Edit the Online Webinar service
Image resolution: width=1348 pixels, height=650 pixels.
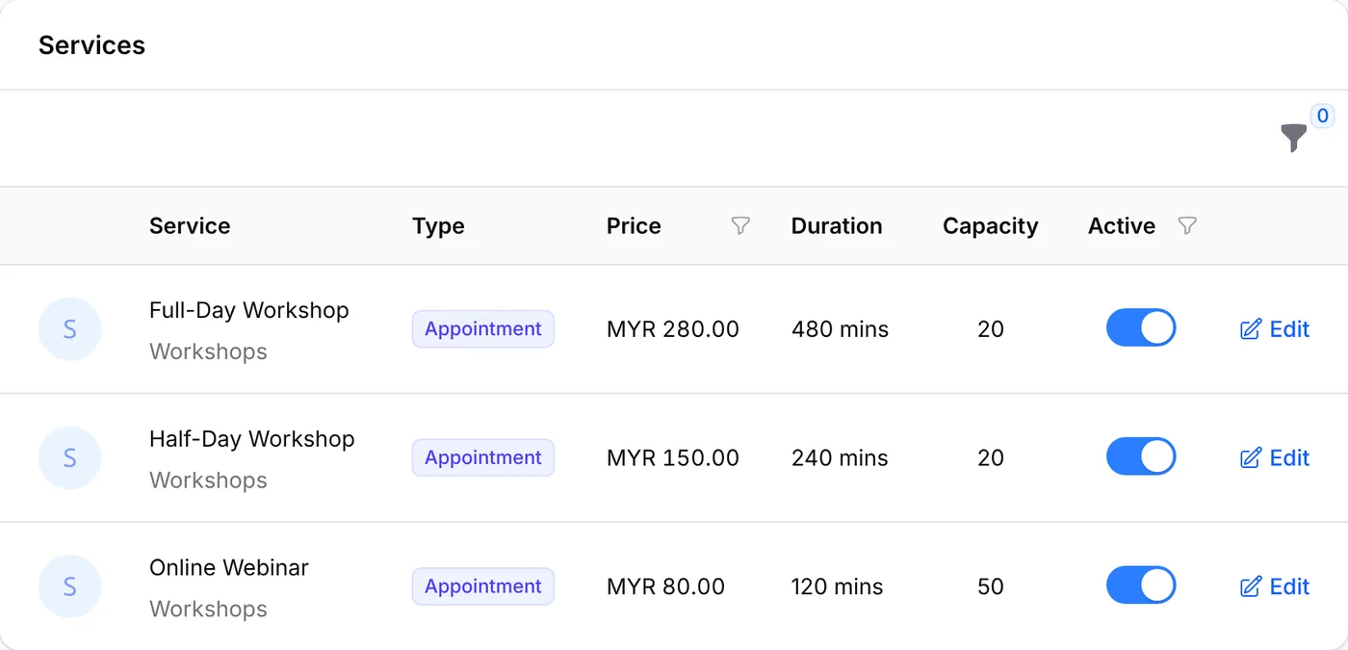[1275, 586]
